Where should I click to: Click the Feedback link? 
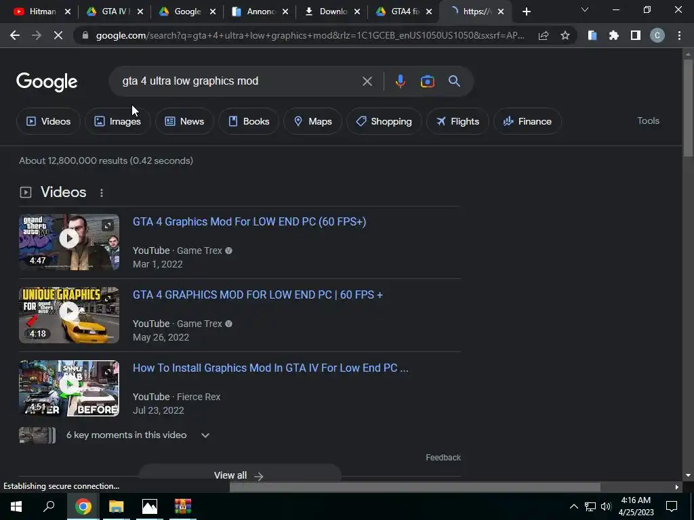click(443, 458)
